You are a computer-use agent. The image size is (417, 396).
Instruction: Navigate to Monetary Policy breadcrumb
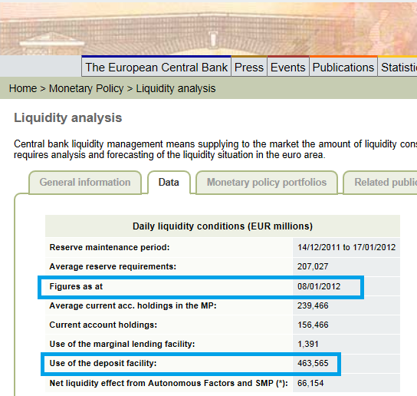click(x=86, y=88)
